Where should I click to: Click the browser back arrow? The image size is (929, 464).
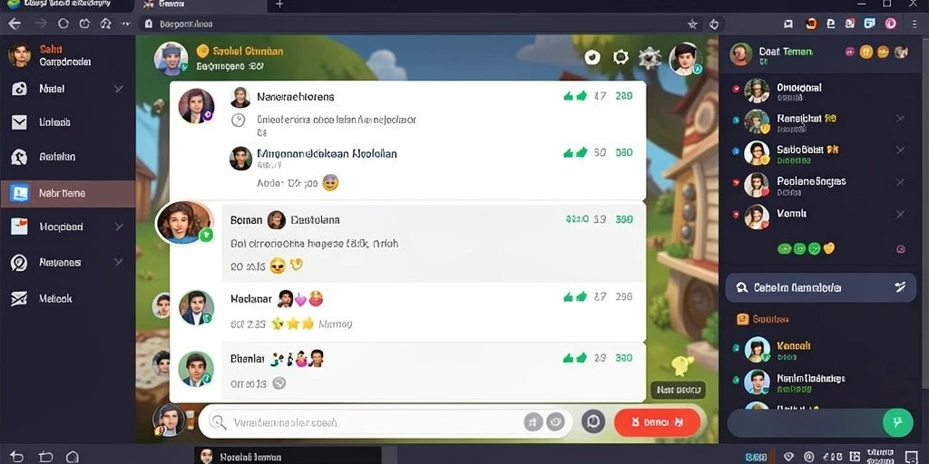(x=15, y=24)
